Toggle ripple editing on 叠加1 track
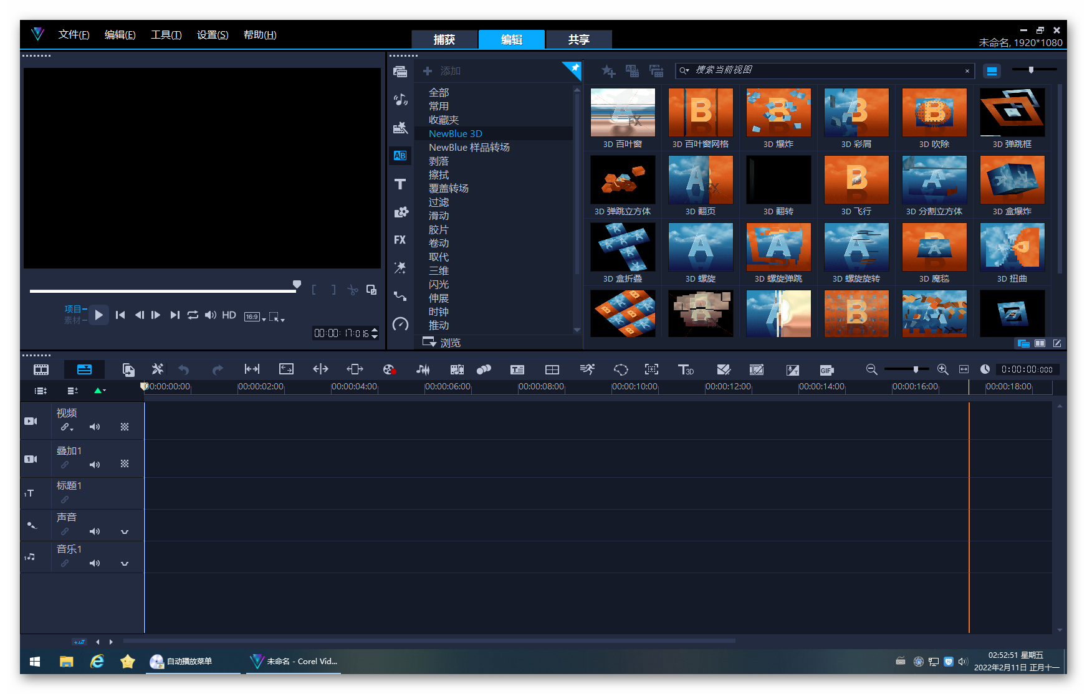The image size is (1087, 694). pos(65,465)
